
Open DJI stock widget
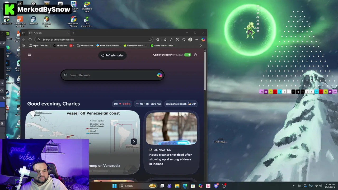point(122,104)
